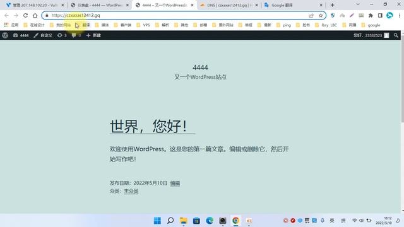Open the 国外网站 bookmark folder
This screenshot has width=404, height=227.
pos(223,25)
